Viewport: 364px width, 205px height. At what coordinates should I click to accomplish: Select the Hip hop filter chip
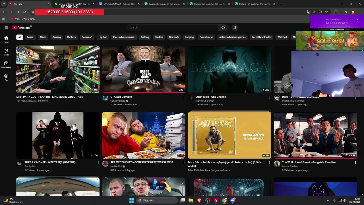(x=103, y=37)
